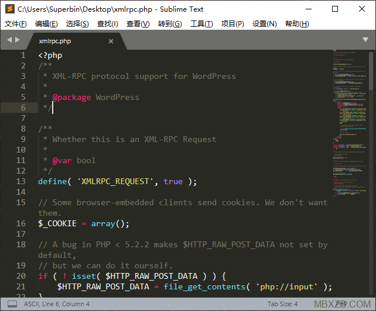Image resolution: width=376 pixels, height=311 pixels.
Task: Click comment 'Whether this is an XML-RPC Request'
Action: [x=134, y=139]
